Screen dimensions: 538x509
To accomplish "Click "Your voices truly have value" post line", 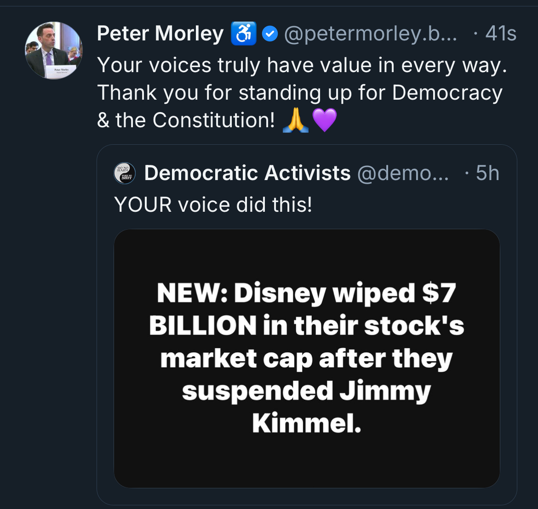I will click(x=302, y=65).
